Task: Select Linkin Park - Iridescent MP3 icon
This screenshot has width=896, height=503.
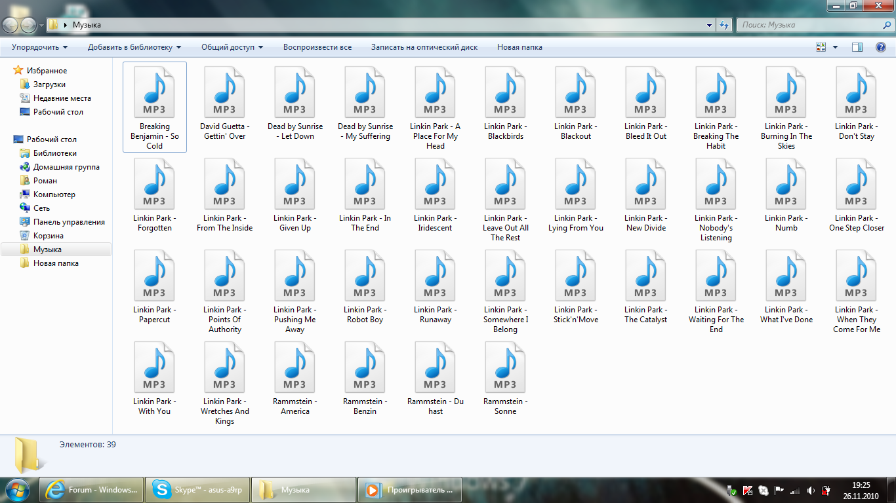Action: pyautogui.click(x=435, y=184)
